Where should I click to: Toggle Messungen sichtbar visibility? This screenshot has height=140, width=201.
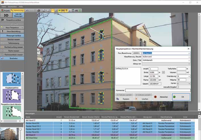[x=12, y=35]
